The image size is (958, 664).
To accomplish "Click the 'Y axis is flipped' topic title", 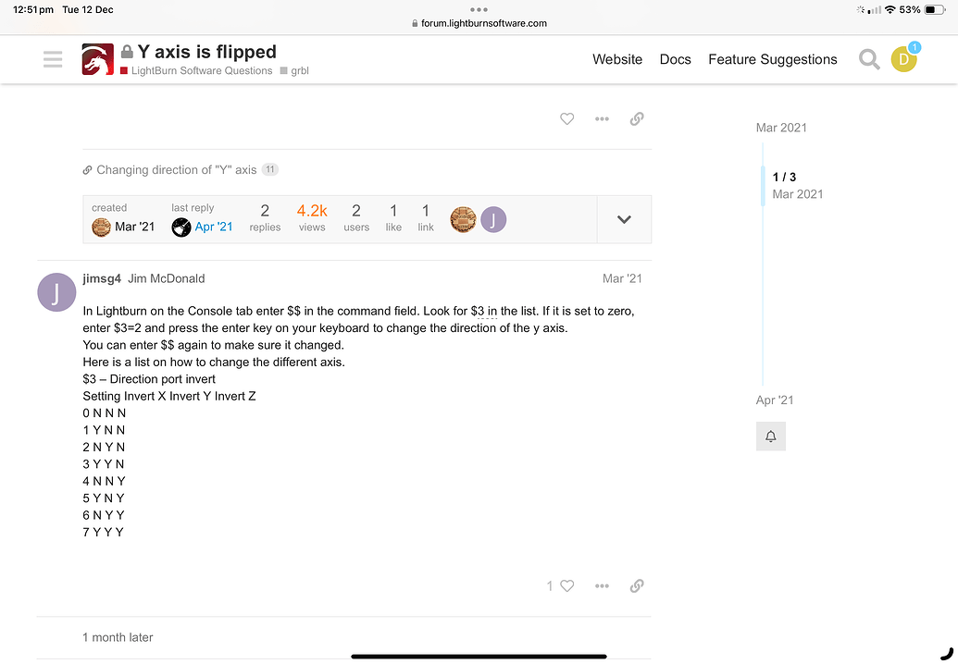I will [206, 52].
